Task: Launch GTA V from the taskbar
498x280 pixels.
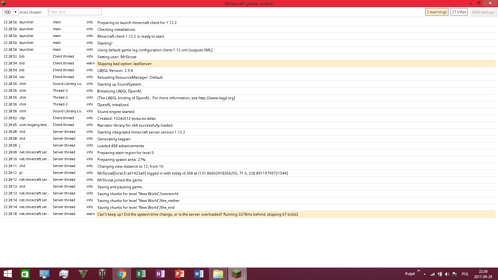Action: [x=83, y=274]
